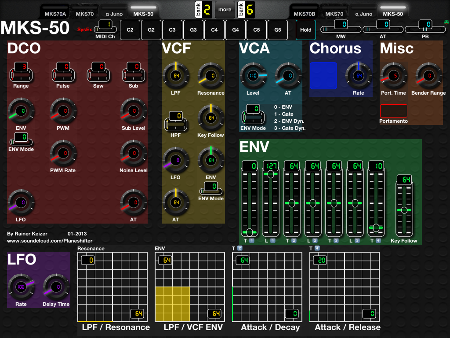Click the ENV T2 fader
The image size is (450, 338).
[292, 198]
